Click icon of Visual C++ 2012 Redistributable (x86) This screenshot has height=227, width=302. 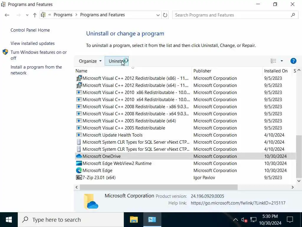(x=79, y=78)
